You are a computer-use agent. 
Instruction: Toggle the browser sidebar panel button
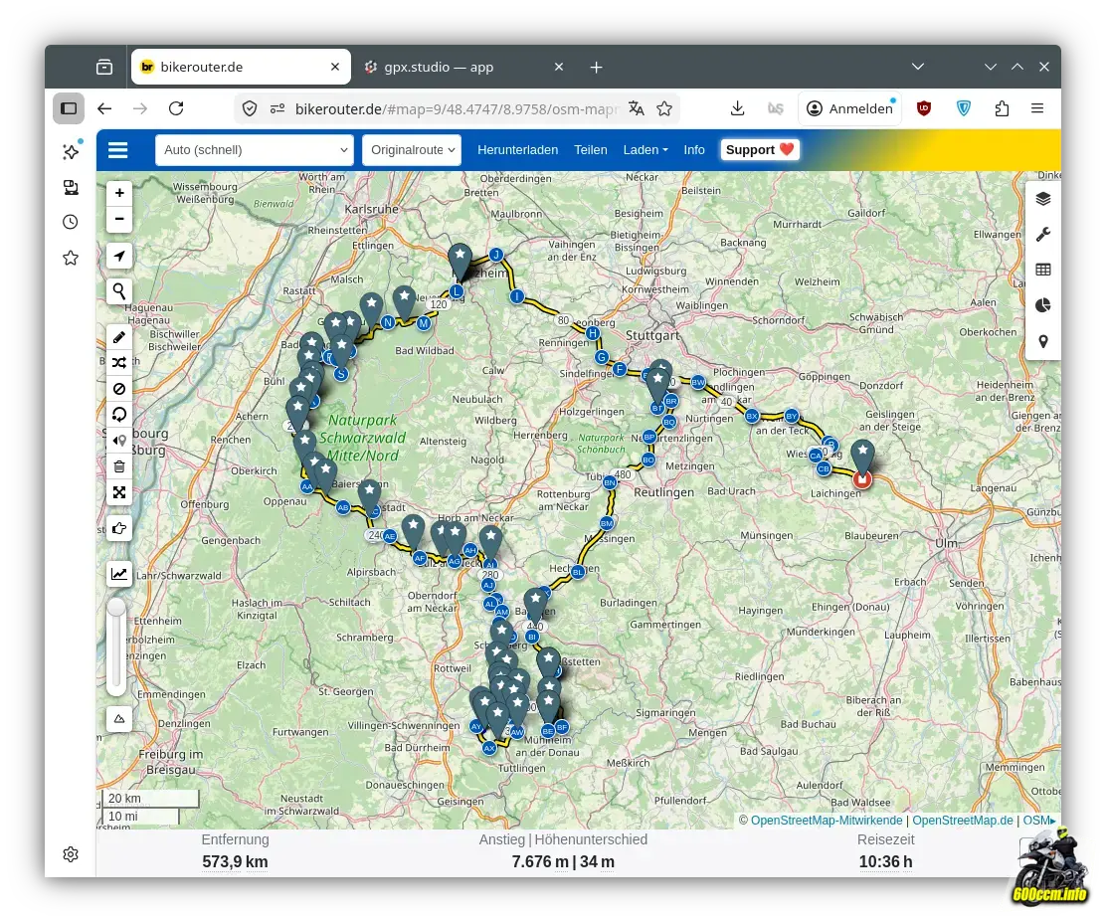point(68,108)
